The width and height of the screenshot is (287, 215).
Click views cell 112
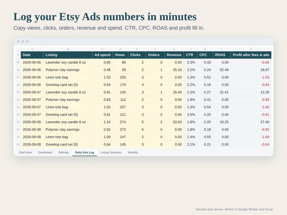(x=120, y=100)
